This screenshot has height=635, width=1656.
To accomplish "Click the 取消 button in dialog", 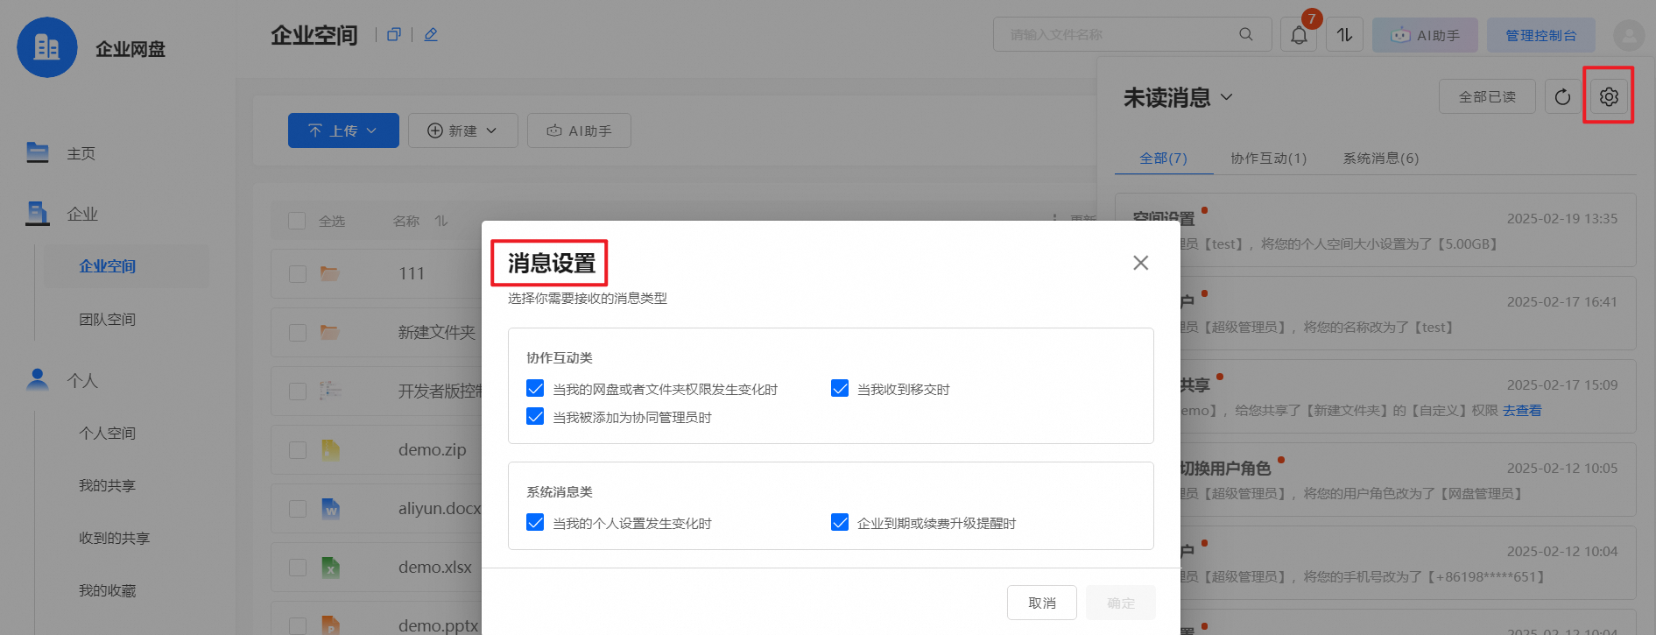I will pos(1042,603).
